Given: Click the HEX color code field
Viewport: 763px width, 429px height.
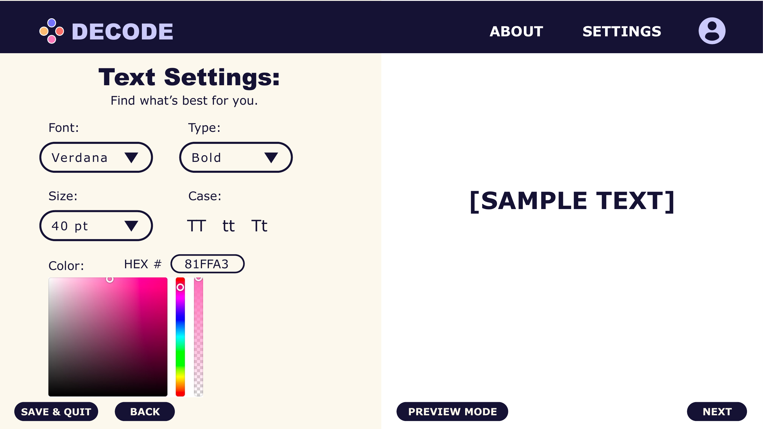Looking at the screenshot, I should click(x=207, y=264).
